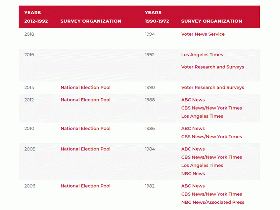Open ABC News link for 1988
280x210 pixels.
point(193,100)
